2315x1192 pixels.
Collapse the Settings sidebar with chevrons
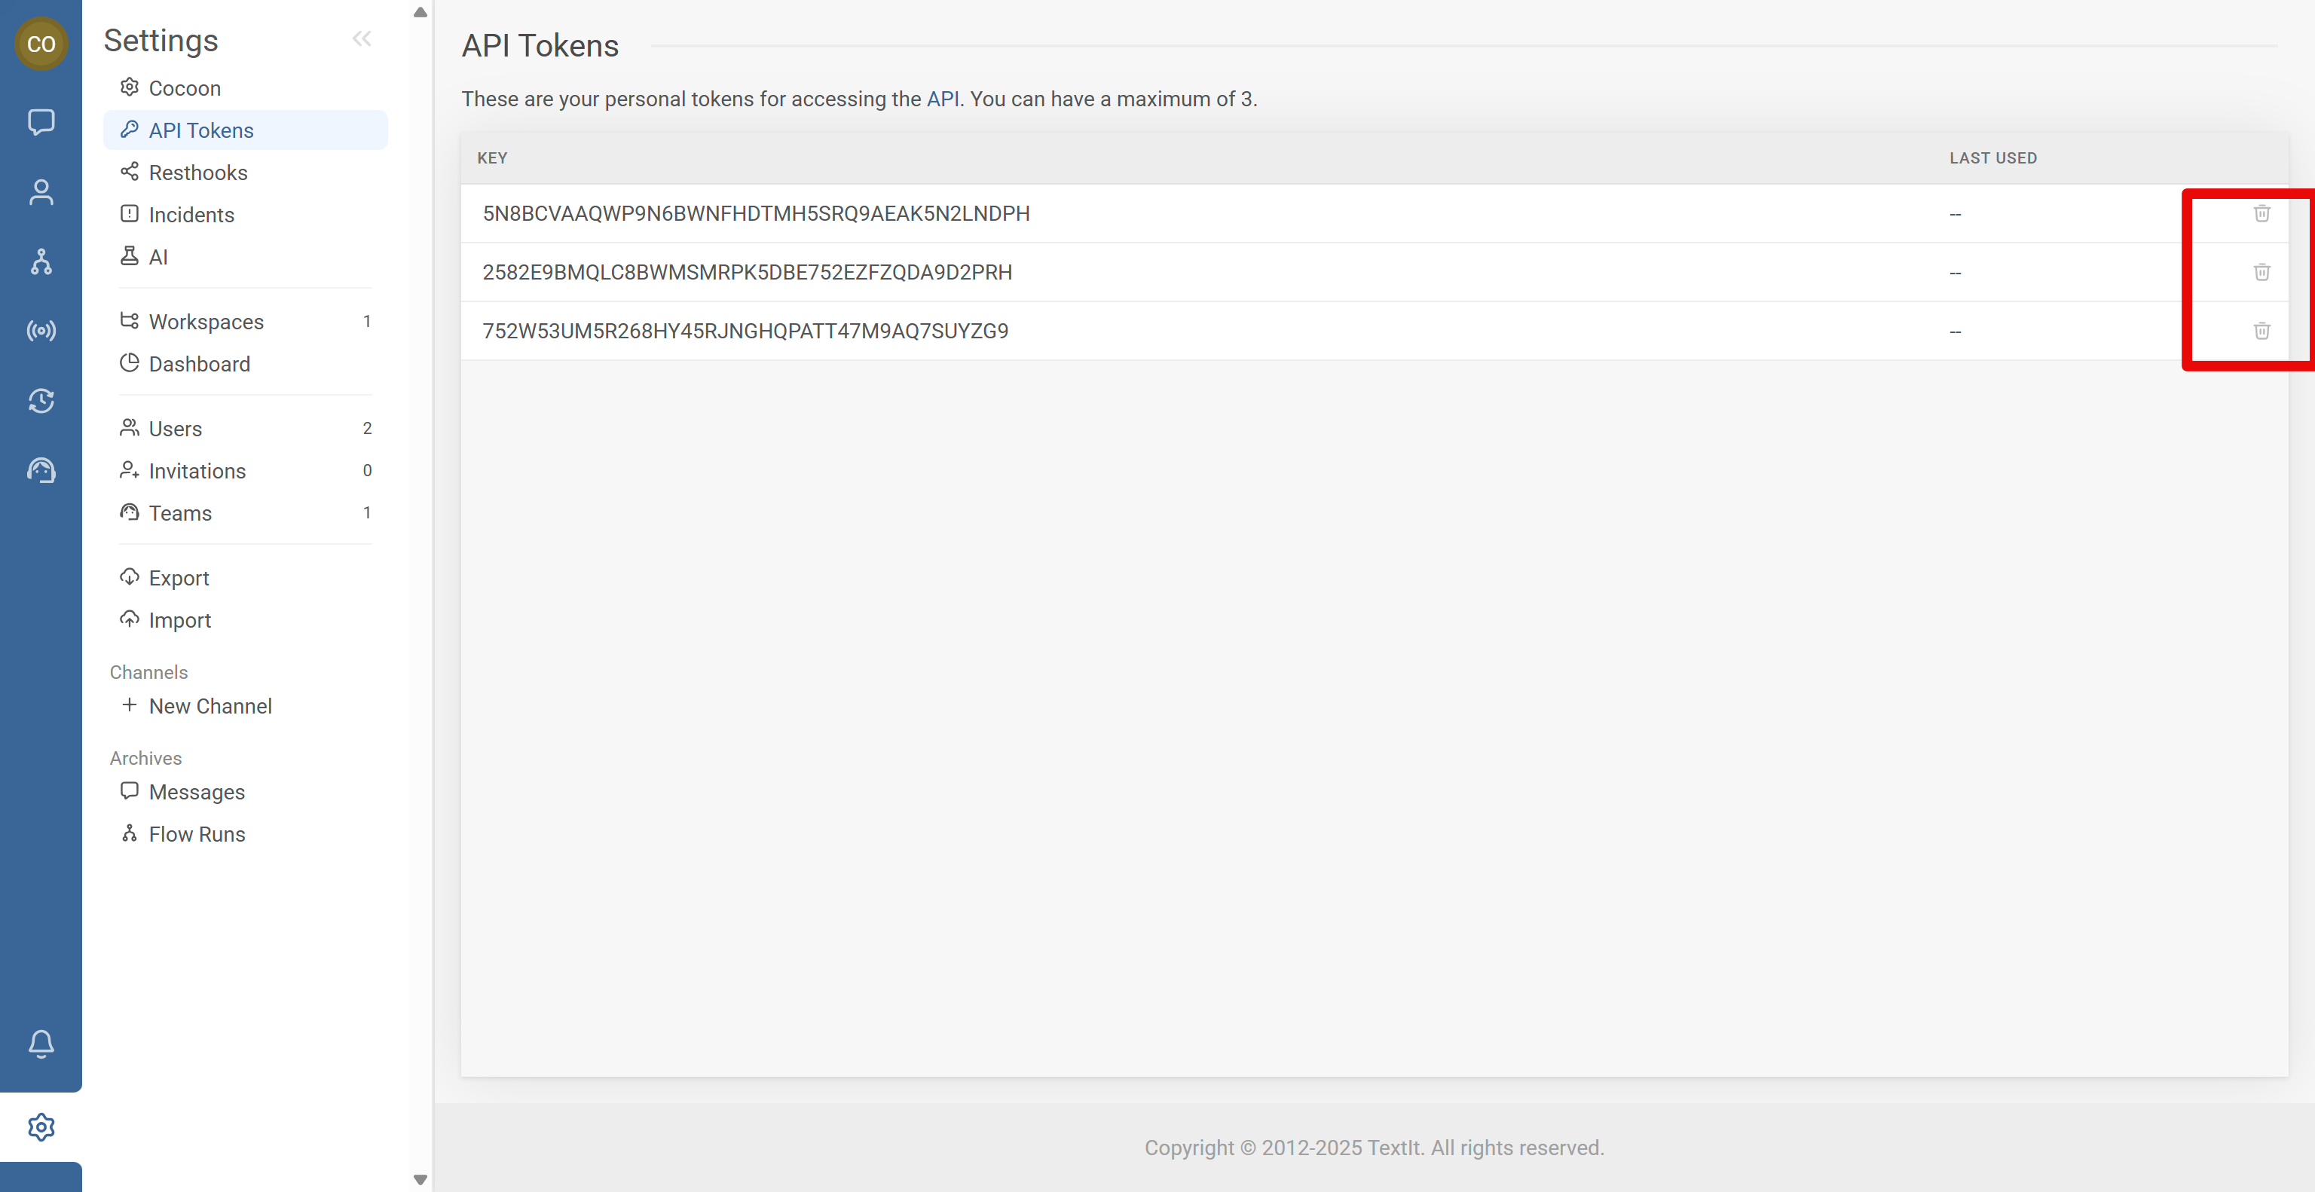coord(361,38)
